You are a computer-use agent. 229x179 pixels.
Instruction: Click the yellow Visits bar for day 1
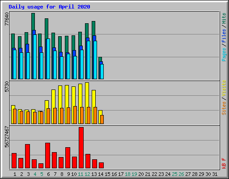(13, 115)
